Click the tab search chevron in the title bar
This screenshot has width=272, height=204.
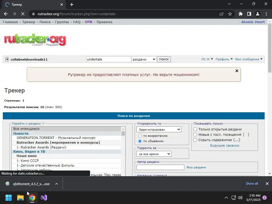(x=229, y=4)
